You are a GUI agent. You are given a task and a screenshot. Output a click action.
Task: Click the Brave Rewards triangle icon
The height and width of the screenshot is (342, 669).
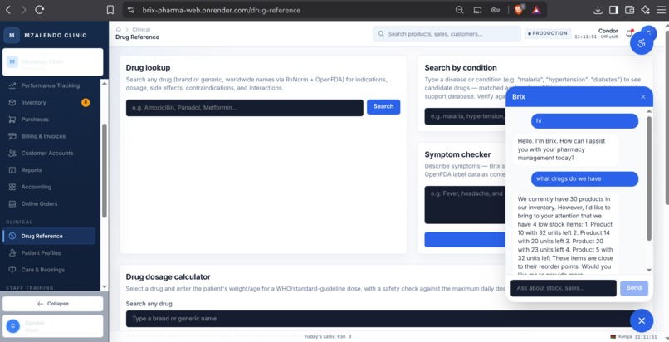tap(537, 10)
